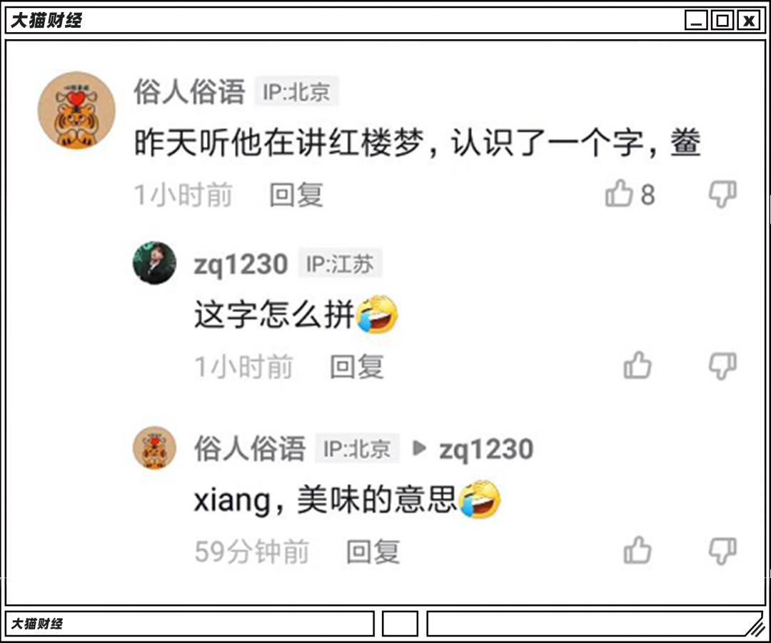Reply to zq1230's comment
771x643 pixels.
click(357, 367)
